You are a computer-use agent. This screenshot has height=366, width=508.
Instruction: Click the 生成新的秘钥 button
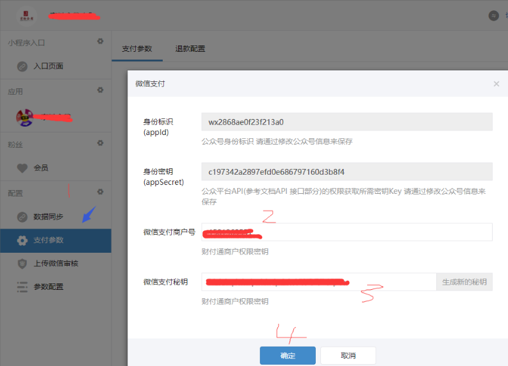pyautogui.click(x=464, y=282)
